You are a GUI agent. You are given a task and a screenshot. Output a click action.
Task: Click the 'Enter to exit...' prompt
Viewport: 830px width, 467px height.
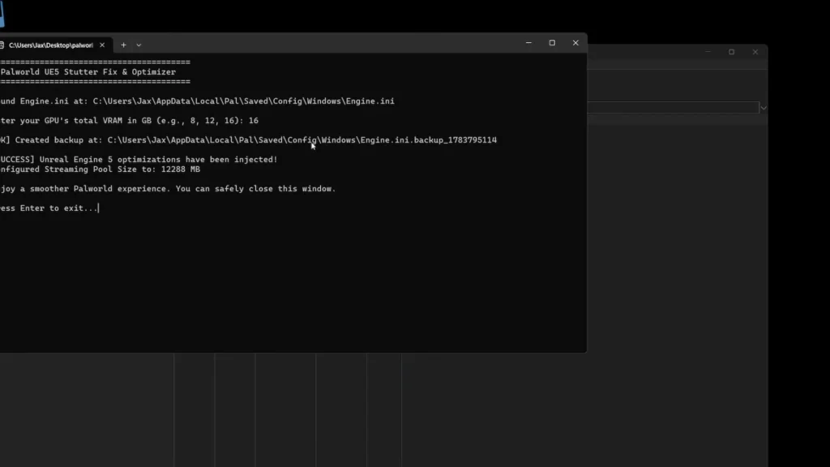pos(58,208)
